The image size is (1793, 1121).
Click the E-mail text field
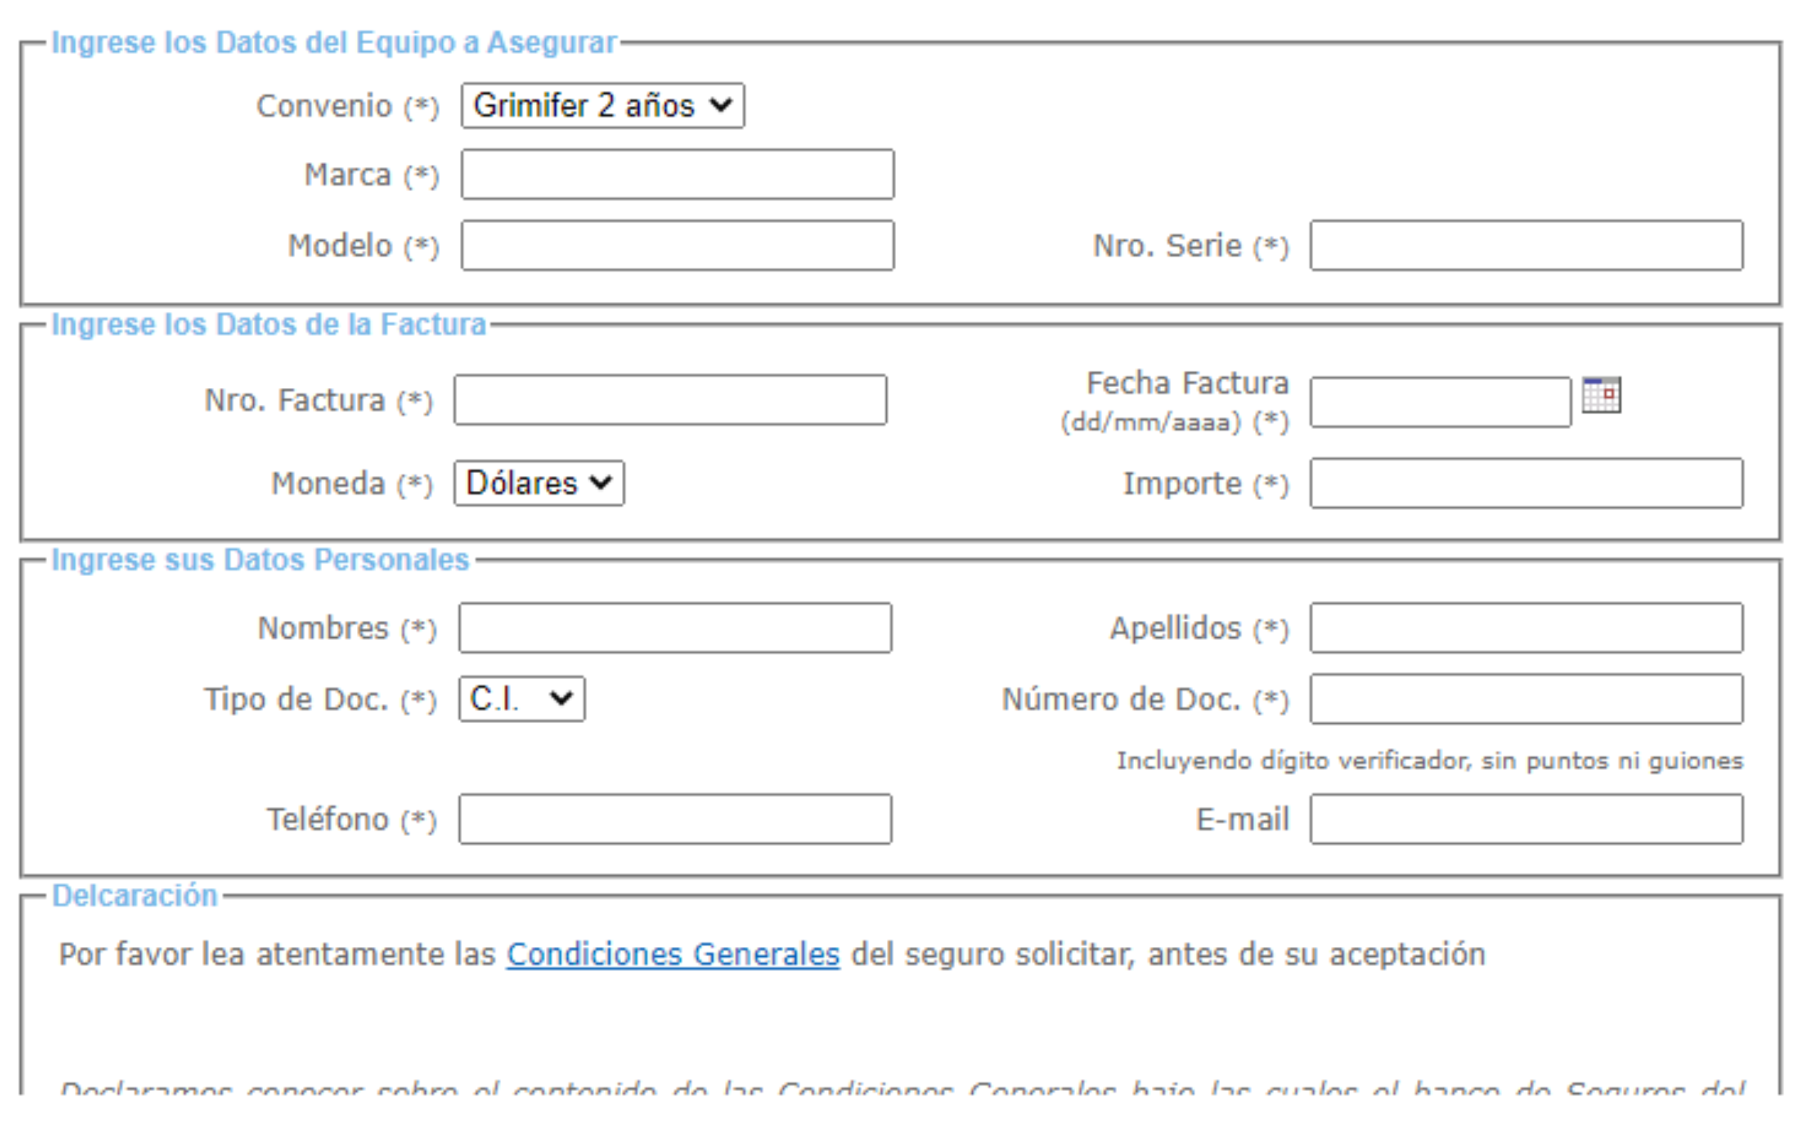pos(1525,819)
